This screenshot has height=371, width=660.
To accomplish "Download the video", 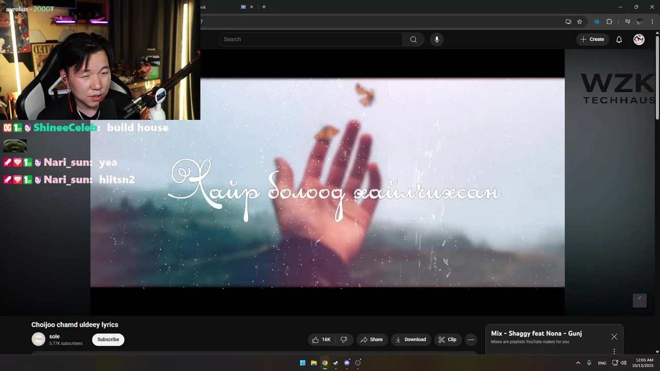I will coord(411,340).
